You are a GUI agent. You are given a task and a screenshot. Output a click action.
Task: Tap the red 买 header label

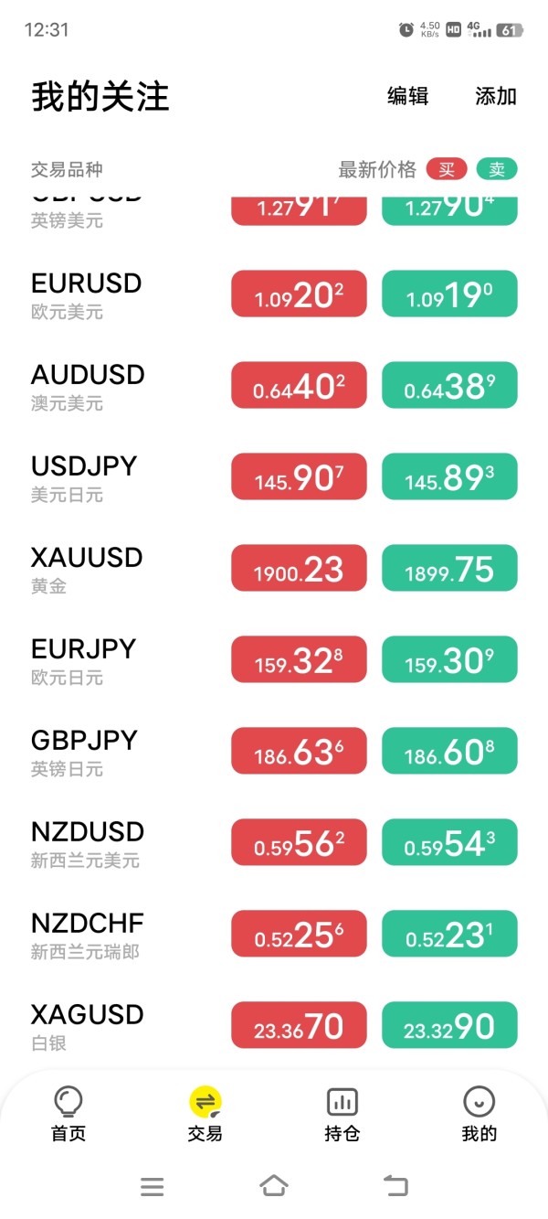(x=447, y=169)
